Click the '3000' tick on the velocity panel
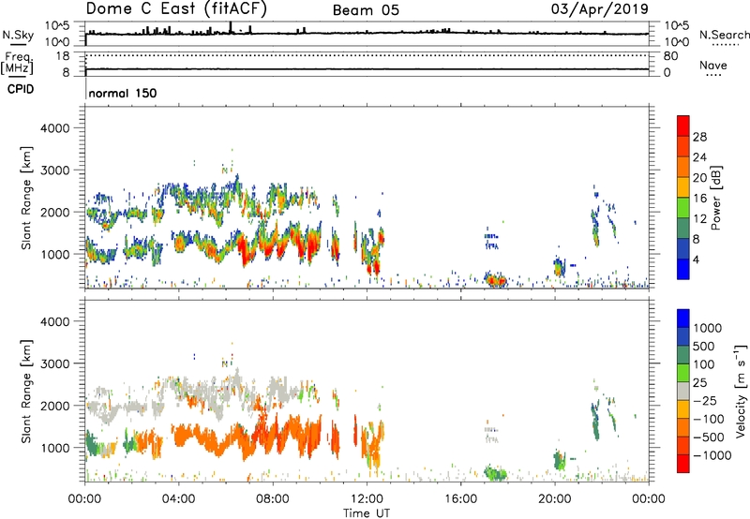 point(54,363)
